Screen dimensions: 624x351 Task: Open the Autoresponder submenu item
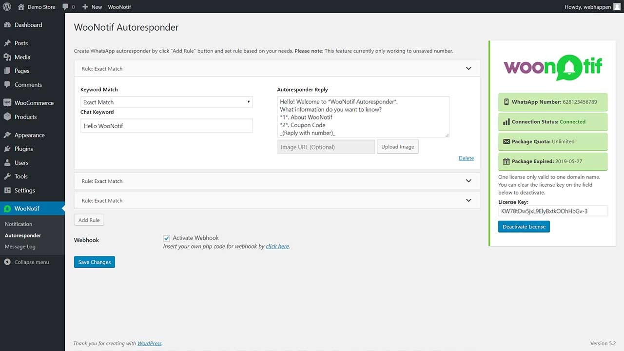click(x=23, y=235)
